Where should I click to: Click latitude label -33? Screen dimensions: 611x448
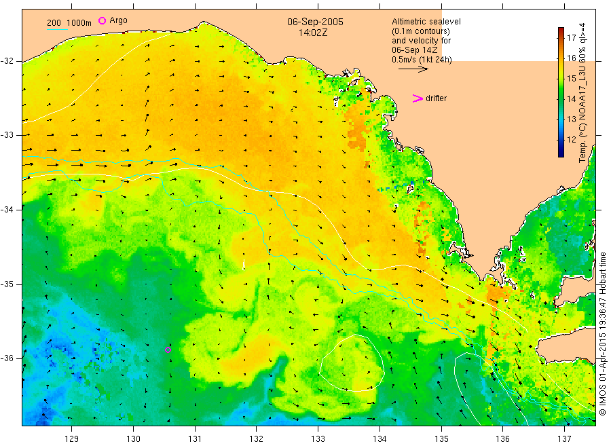tap(7, 135)
